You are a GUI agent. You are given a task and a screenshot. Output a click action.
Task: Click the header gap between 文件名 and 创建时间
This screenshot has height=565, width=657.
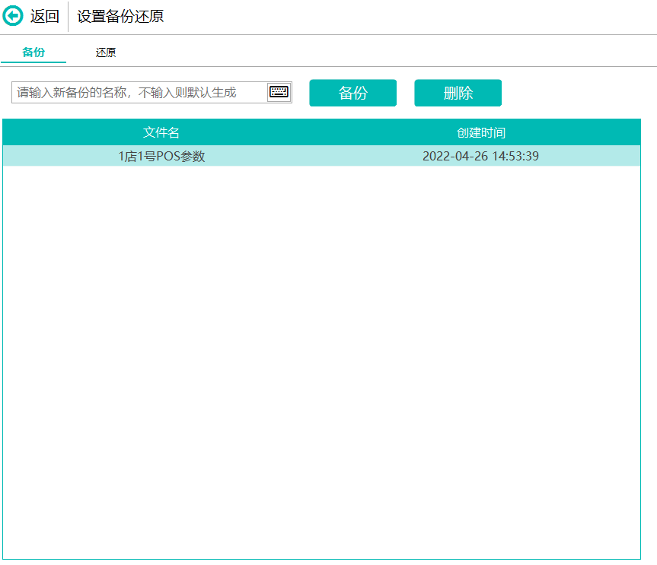[x=320, y=132]
